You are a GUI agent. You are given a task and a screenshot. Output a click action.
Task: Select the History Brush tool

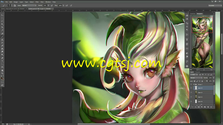2,43
